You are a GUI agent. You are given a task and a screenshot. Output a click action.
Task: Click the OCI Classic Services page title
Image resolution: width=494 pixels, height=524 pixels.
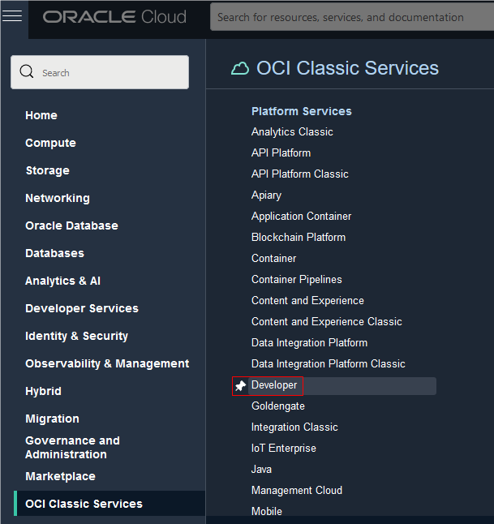(347, 68)
